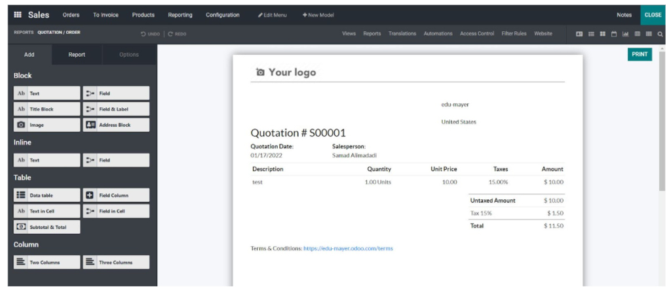Select the Untaxed Amount row label

(493, 200)
